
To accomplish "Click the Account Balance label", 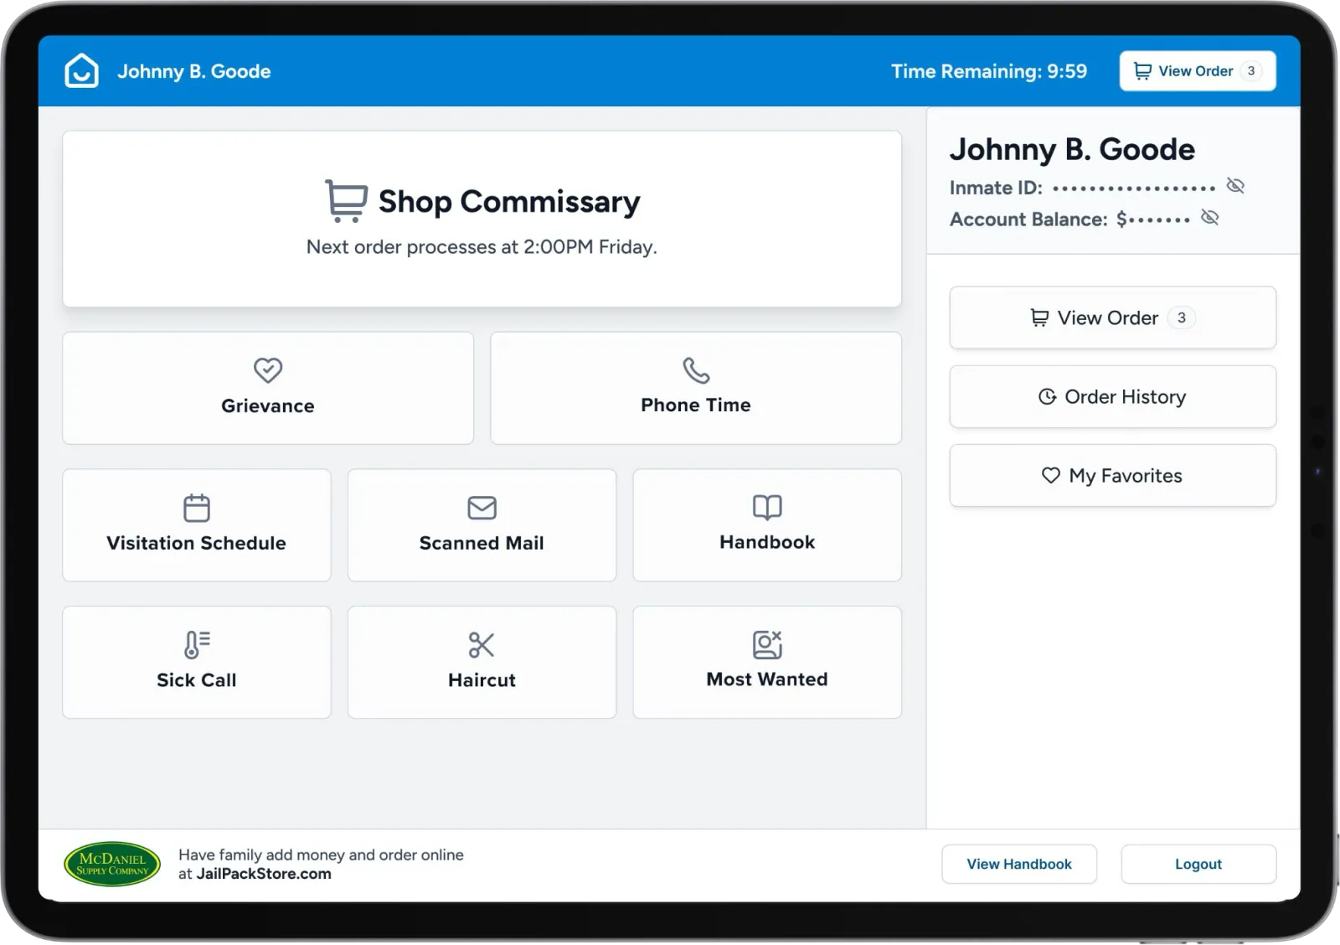I will pyautogui.click(x=1028, y=219).
